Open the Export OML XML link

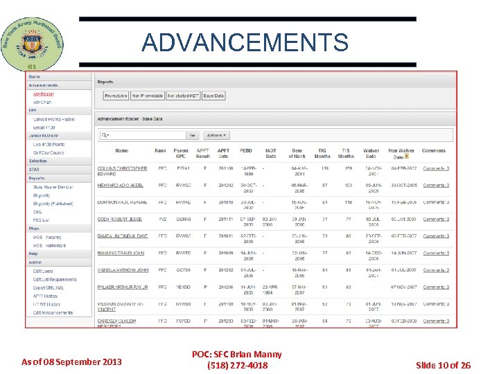pyautogui.click(x=49, y=288)
